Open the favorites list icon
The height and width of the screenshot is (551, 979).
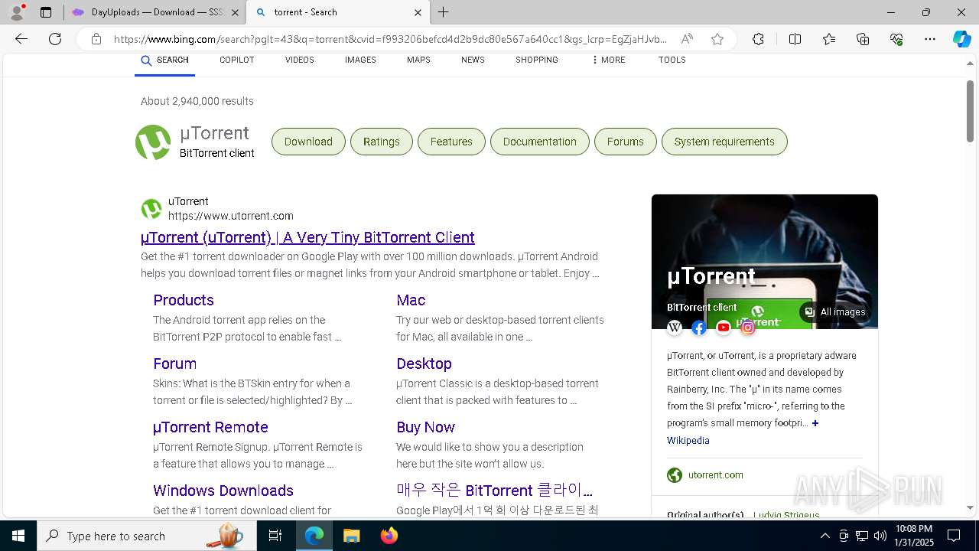point(829,39)
